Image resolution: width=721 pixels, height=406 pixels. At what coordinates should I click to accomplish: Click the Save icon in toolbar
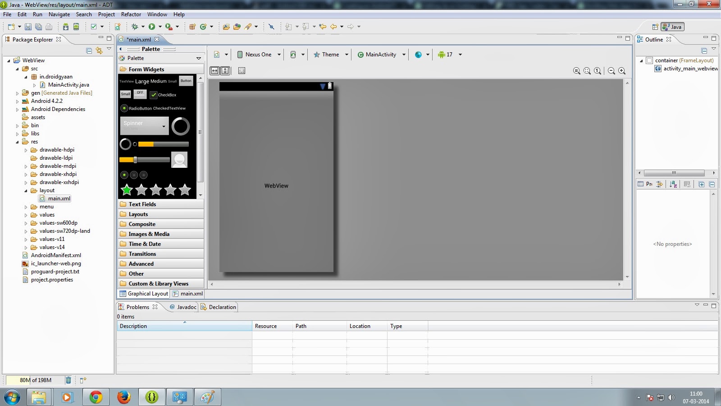28,27
